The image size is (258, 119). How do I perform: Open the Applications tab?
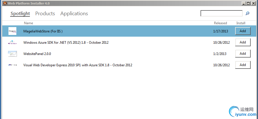coord(74,14)
